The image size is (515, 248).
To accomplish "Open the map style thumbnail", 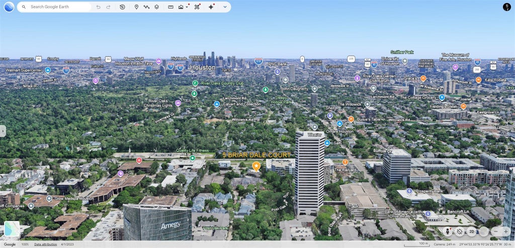I will (x=12, y=228).
